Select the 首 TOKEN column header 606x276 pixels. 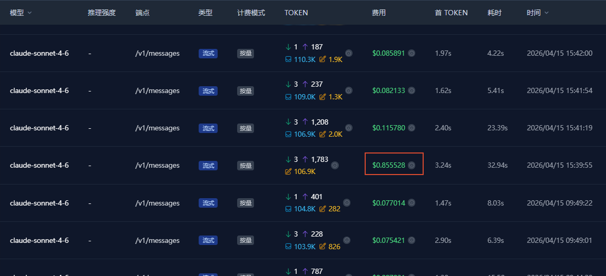452,13
